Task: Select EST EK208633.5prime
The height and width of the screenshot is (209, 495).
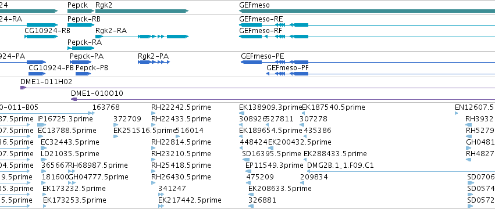Action: tap(280, 189)
